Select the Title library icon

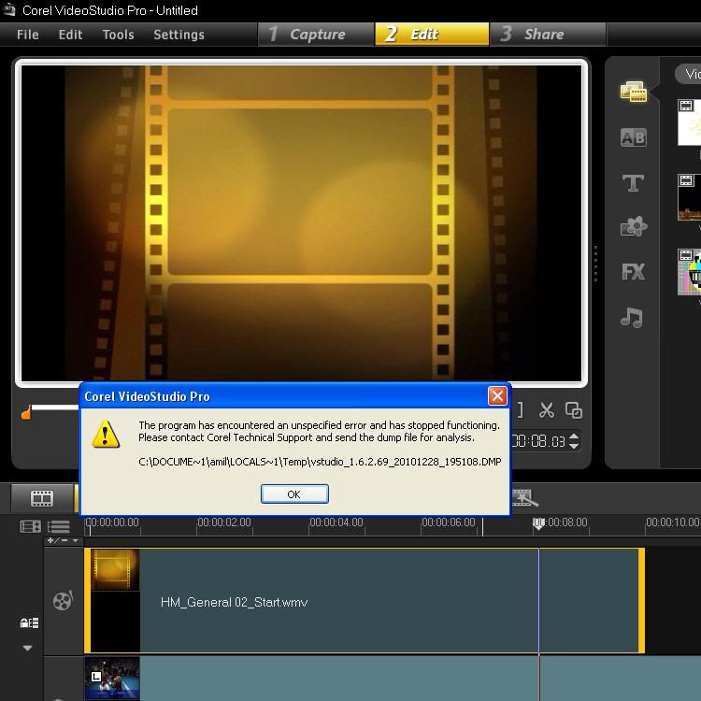633,183
